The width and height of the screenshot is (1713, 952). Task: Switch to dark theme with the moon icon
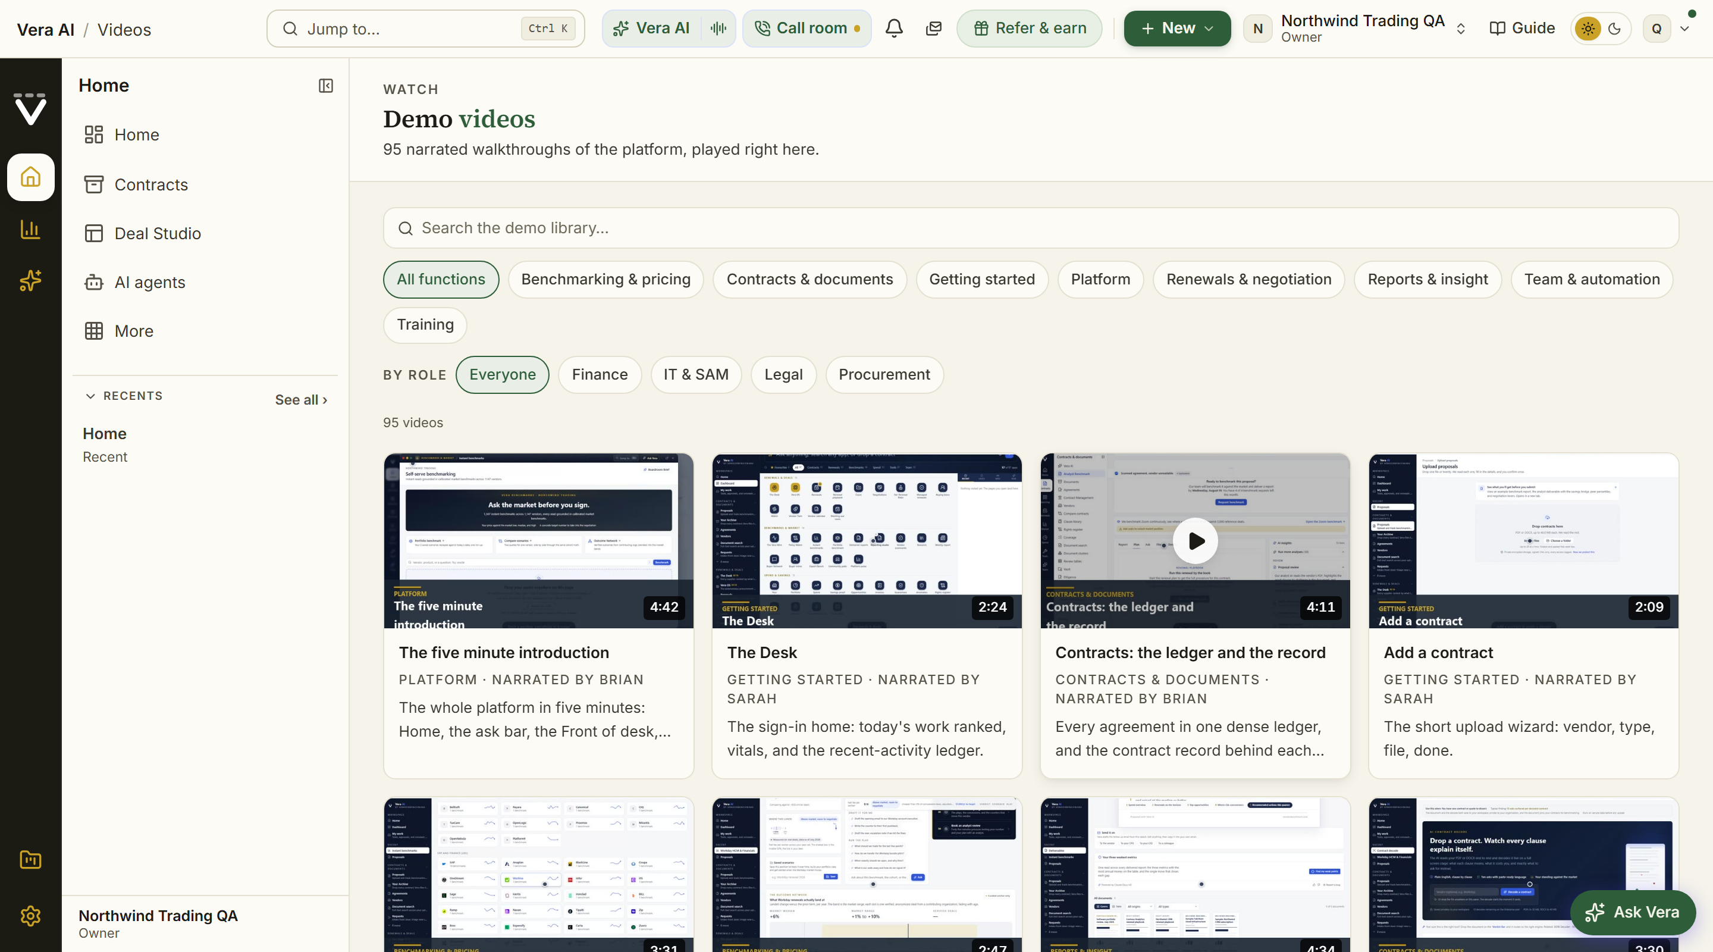click(1615, 29)
